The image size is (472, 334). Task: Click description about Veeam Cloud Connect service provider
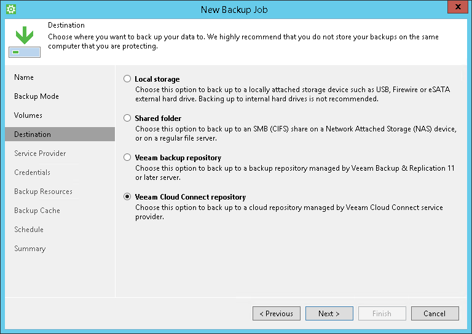(289, 212)
